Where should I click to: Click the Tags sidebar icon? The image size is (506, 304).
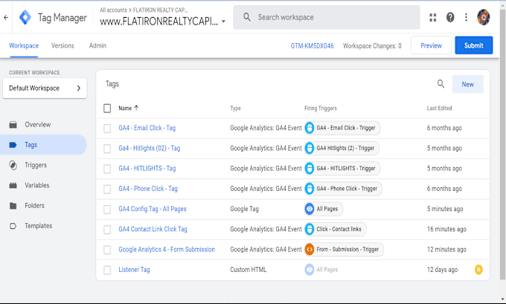tap(13, 145)
